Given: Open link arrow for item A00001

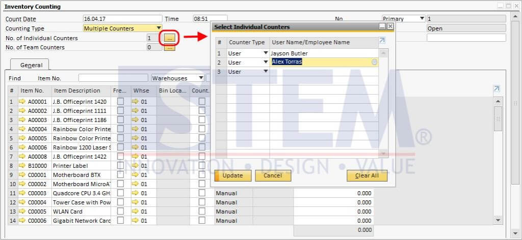Looking at the screenshot, I should pos(22,102).
